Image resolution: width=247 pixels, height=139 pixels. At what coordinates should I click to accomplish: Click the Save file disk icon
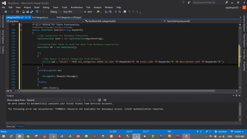coord(28,12)
